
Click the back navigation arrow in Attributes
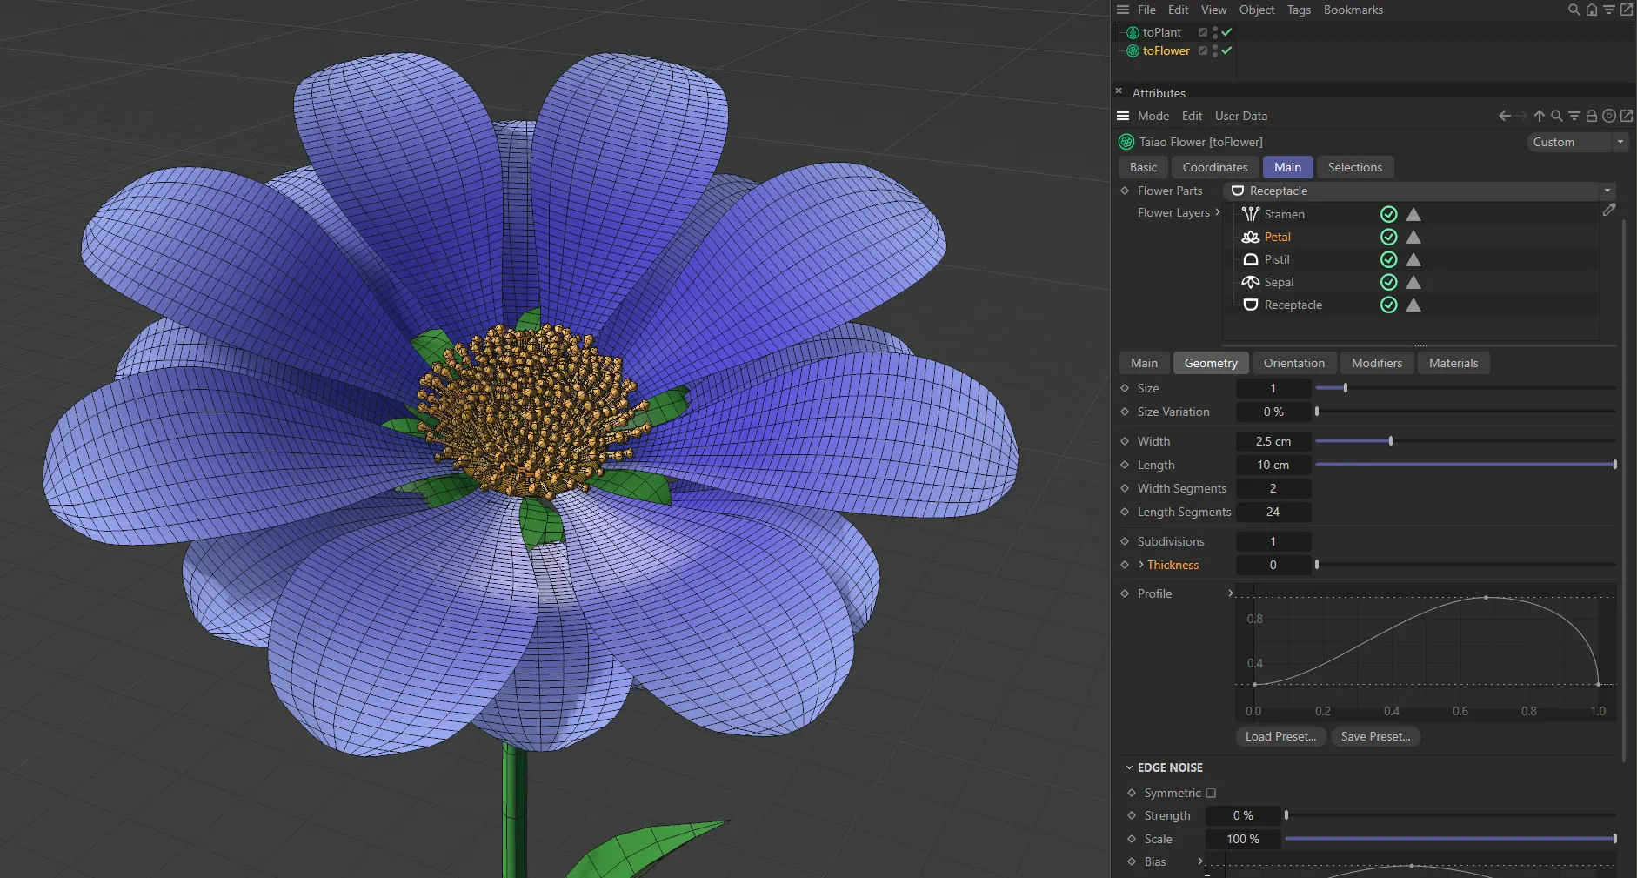[1504, 115]
